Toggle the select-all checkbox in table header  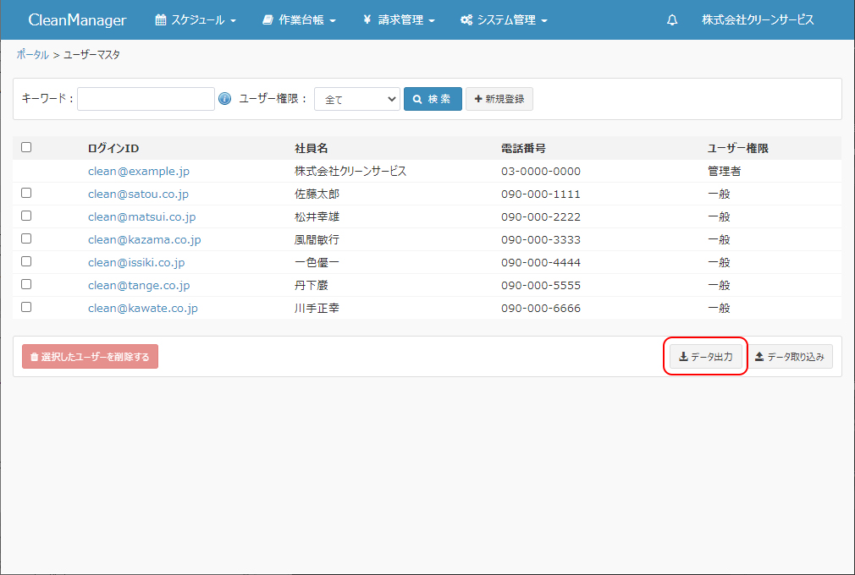(x=26, y=147)
